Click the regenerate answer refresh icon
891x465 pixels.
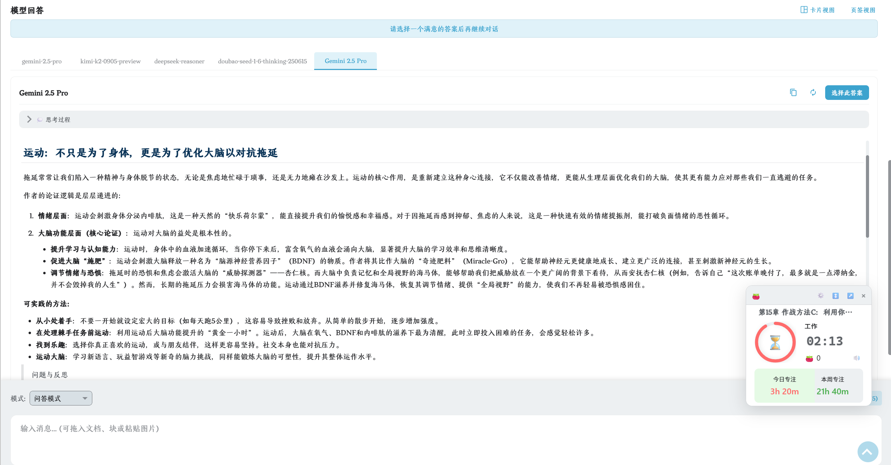coord(813,93)
